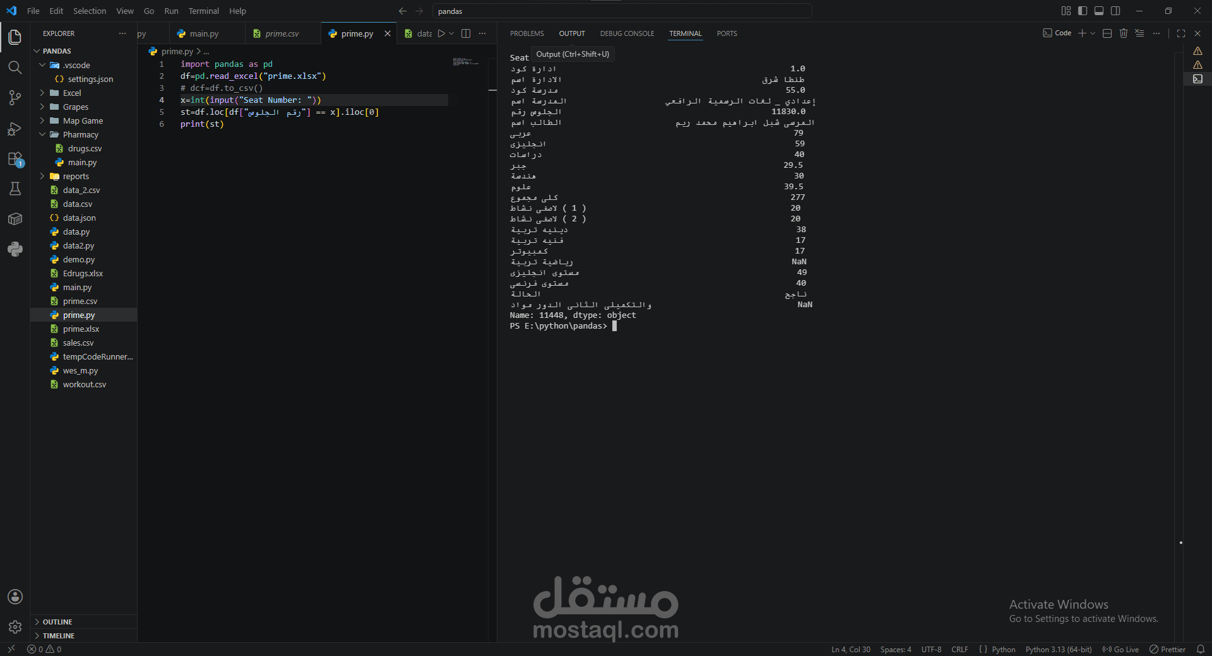Open the Run and Debug view
Screen dimensions: 1212x656
coord(15,128)
